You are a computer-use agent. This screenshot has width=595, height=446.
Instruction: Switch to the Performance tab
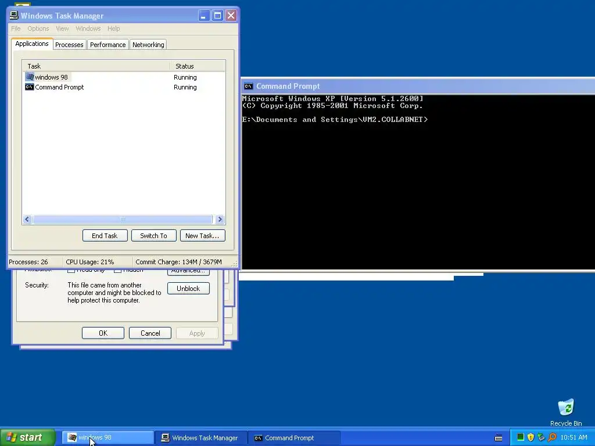[107, 45]
